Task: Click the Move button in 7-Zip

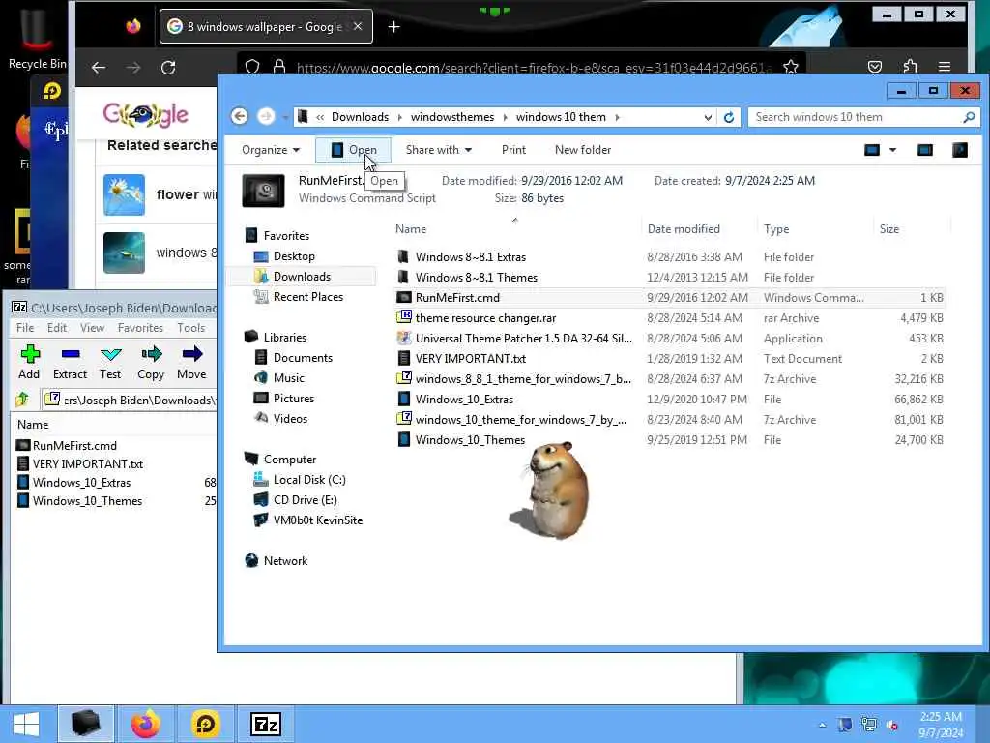Action: coord(191,363)
